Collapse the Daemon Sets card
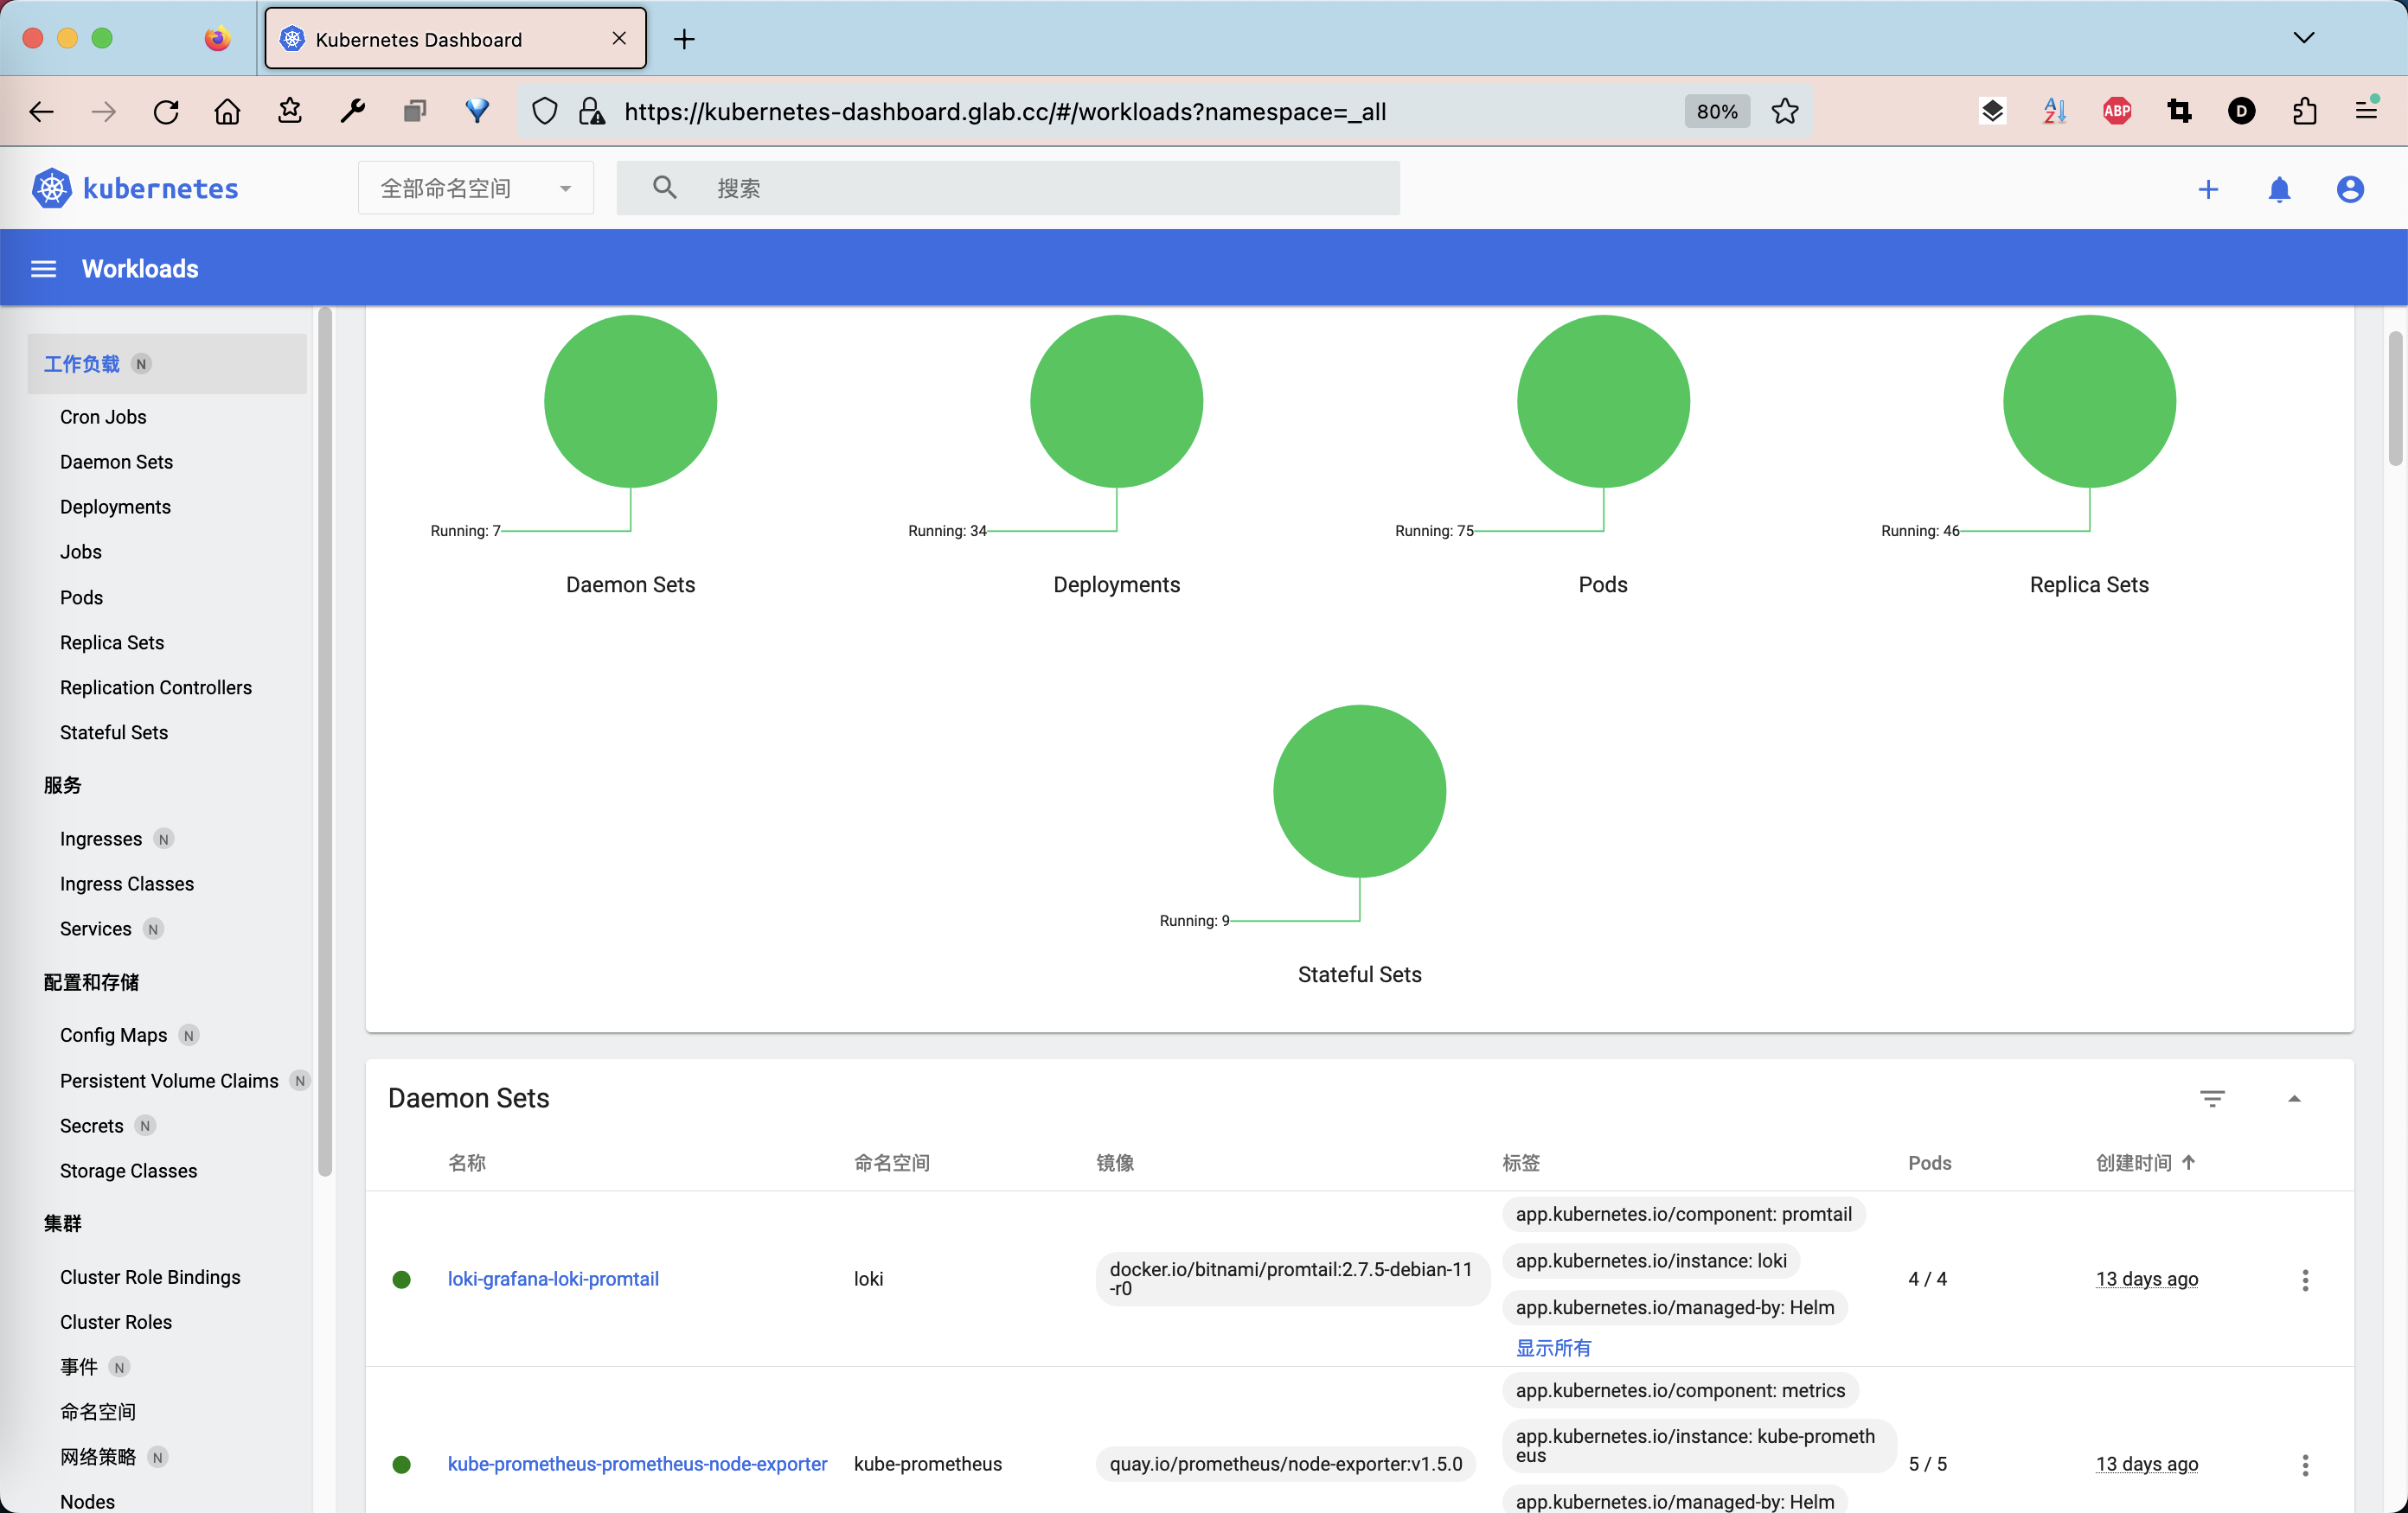Screen dimensions: 2408x1513 (x=2294, y=1098)
